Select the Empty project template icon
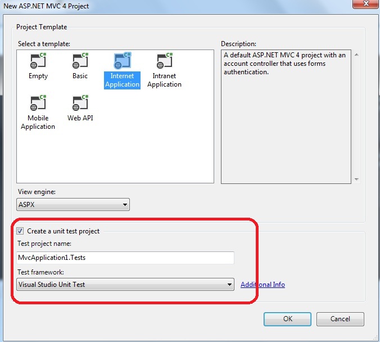The width and height of the screenshot is (380, 342). tap(38, 61)
